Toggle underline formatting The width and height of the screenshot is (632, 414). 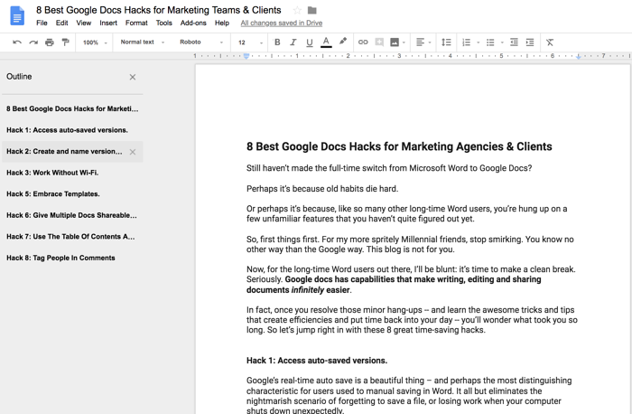[x=309, y=42]
